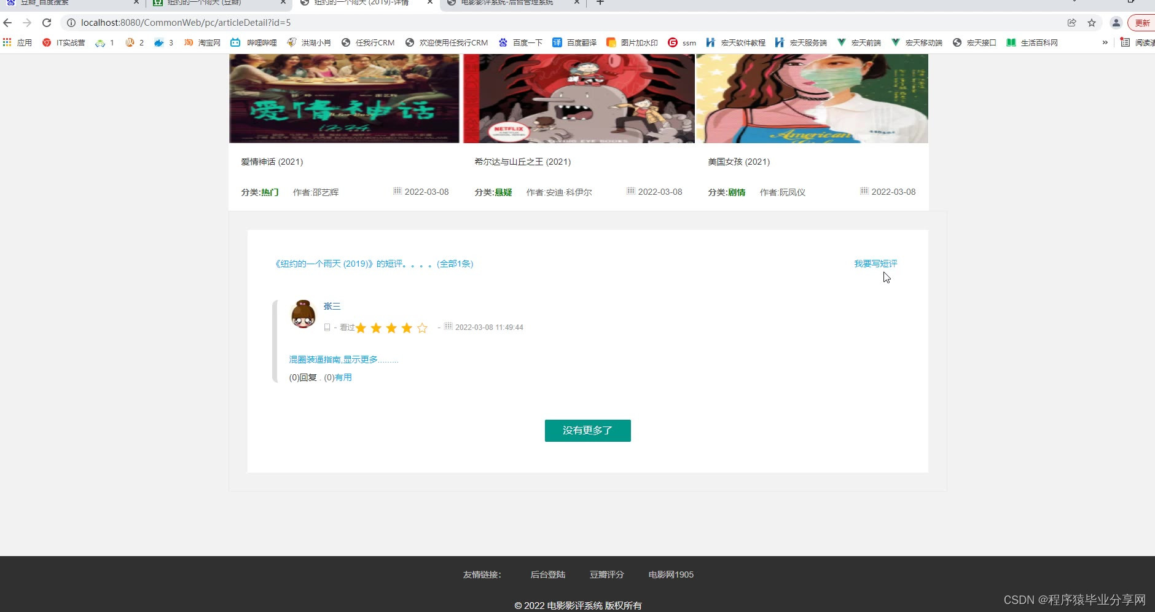This screenshot has width=1155, height=612.
Task: Open the 淘宝网 bookmark
Action: click(x=202, y=42)
